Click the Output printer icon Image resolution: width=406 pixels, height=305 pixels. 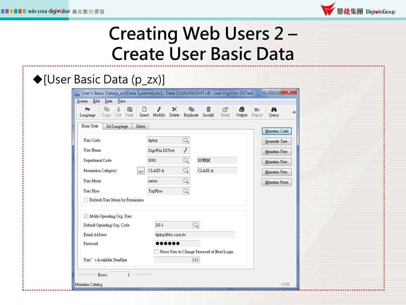coord(241,112)
